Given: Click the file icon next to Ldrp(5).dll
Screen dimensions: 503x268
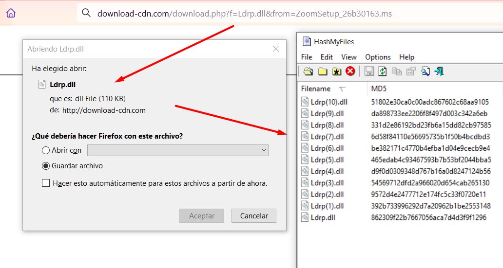Looking at the screenshot, I should coord(305,160).
